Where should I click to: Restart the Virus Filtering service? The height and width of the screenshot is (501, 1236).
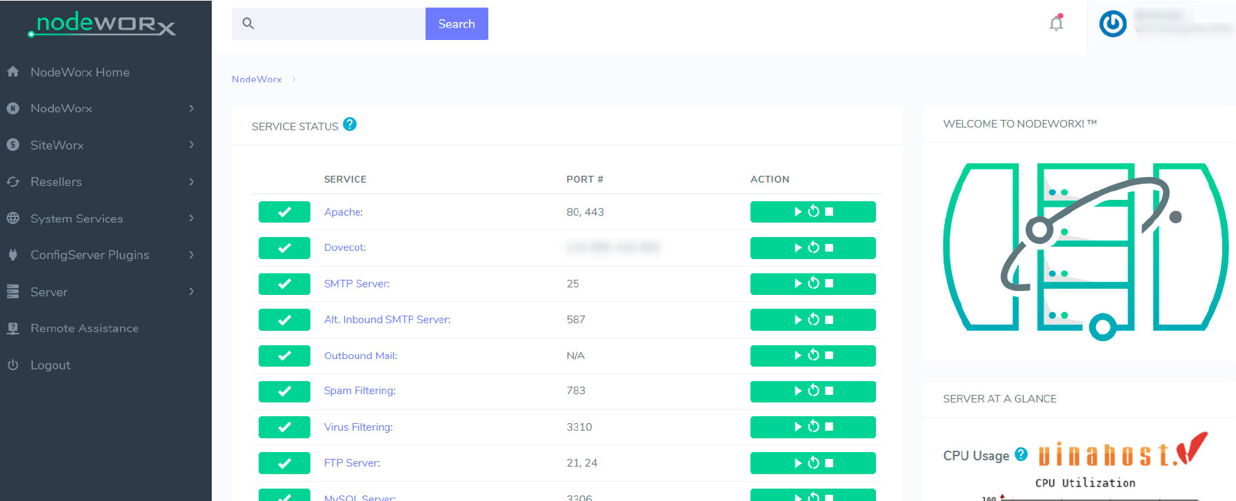[x=814, y=427]
